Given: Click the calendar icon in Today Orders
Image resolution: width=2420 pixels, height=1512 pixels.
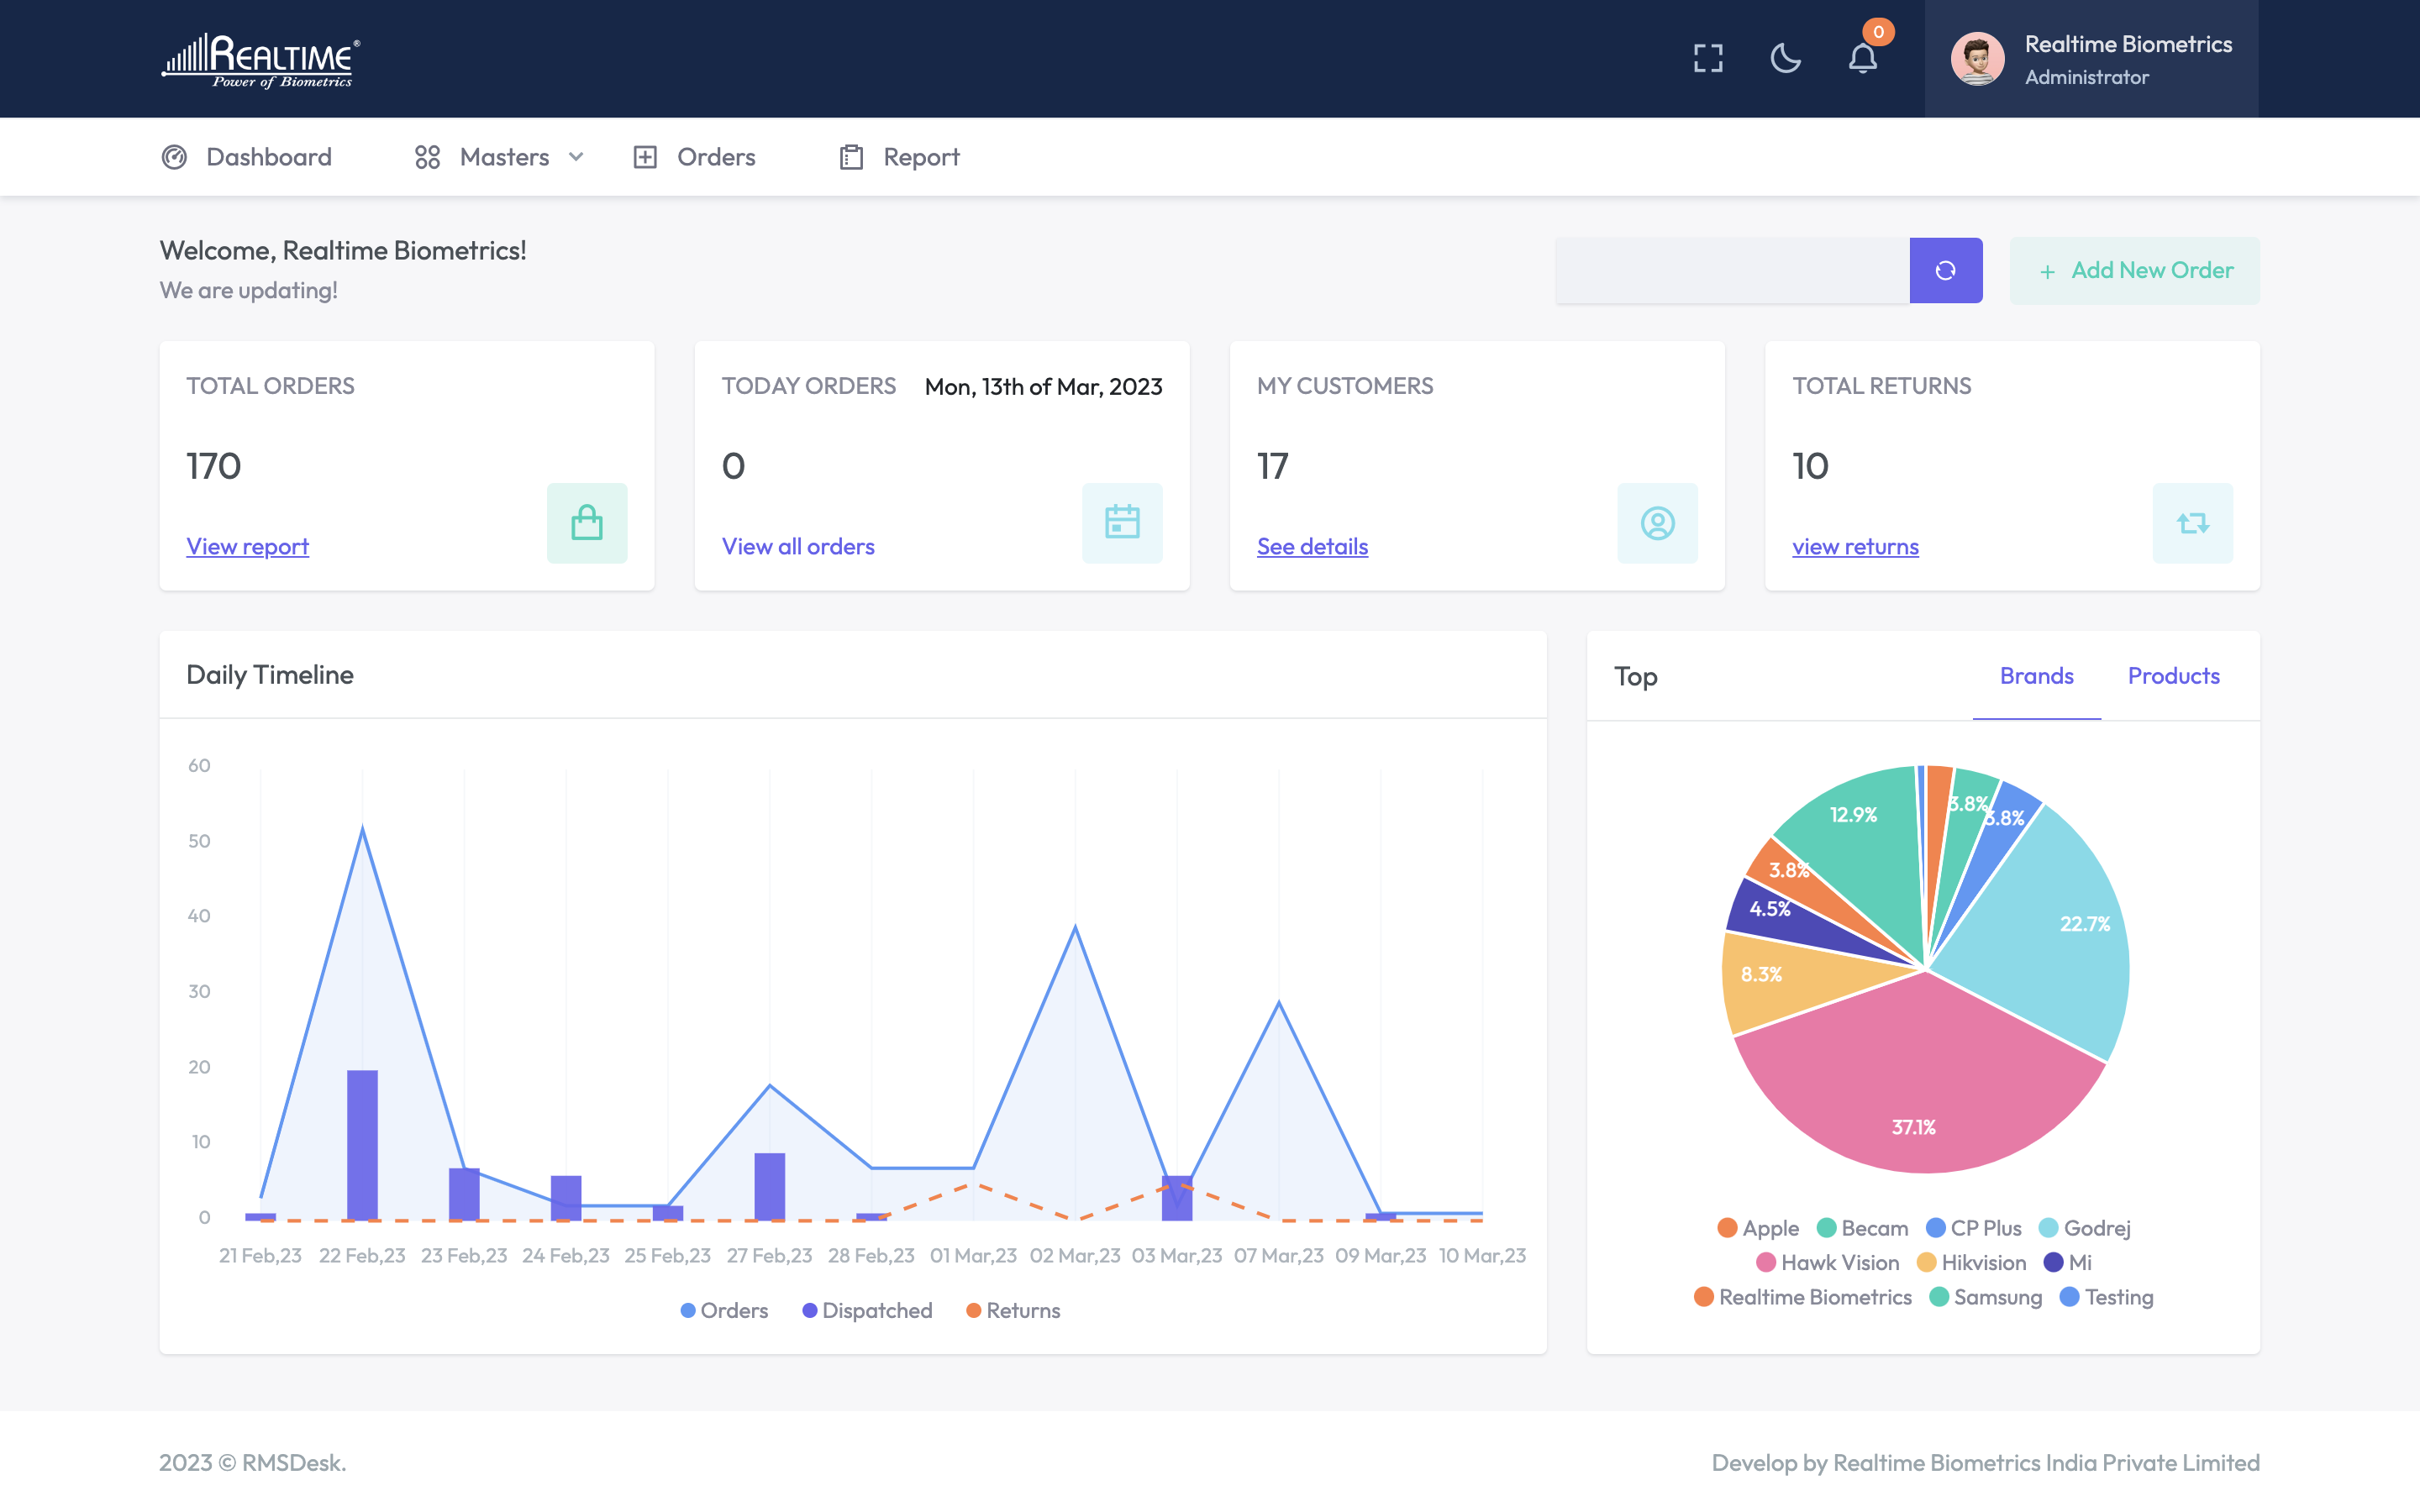Looking at the screenshot, I should click(x=1122, y=523).
